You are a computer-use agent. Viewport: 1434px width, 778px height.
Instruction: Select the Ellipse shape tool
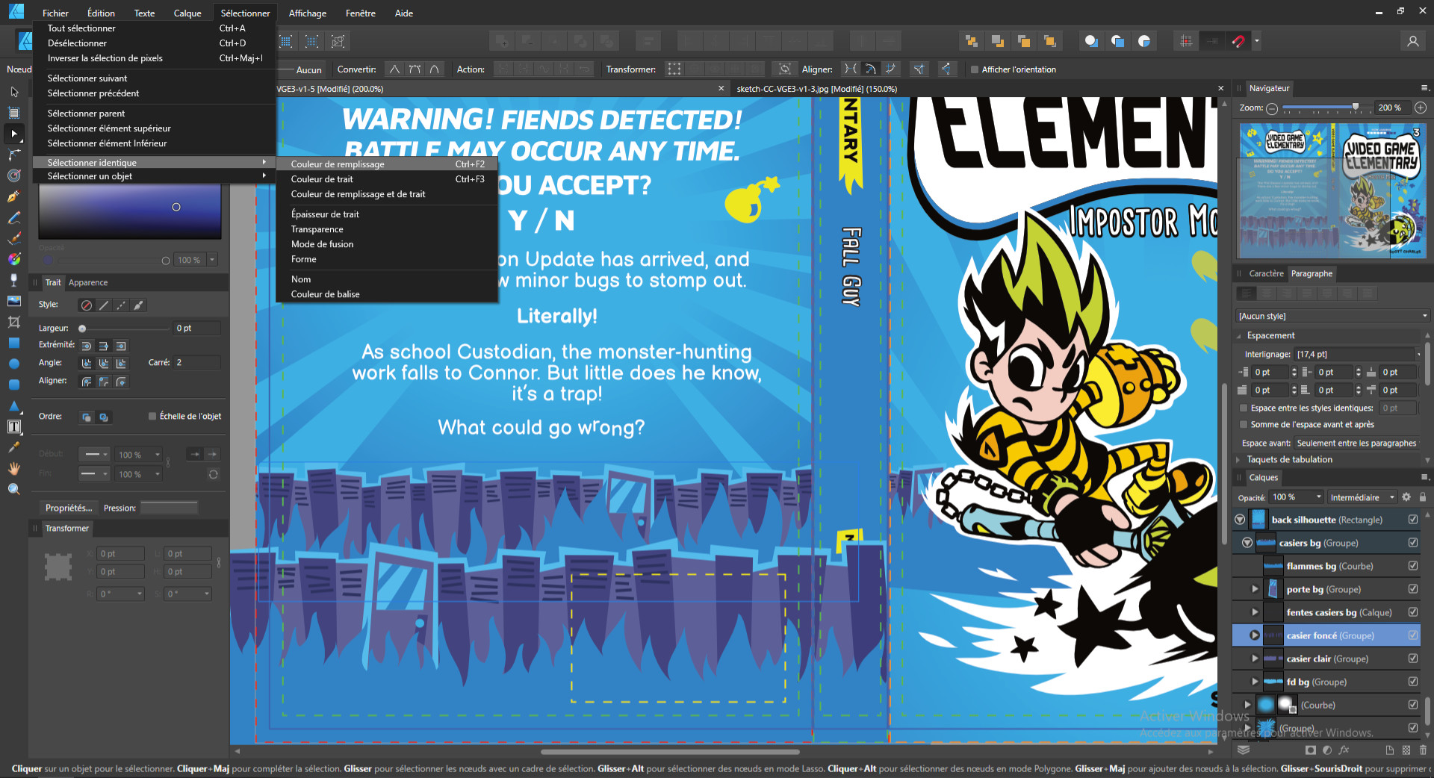tap(13, 364)
